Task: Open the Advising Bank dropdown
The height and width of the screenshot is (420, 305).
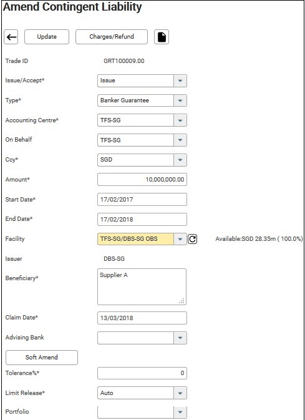Action: [142, 338]
